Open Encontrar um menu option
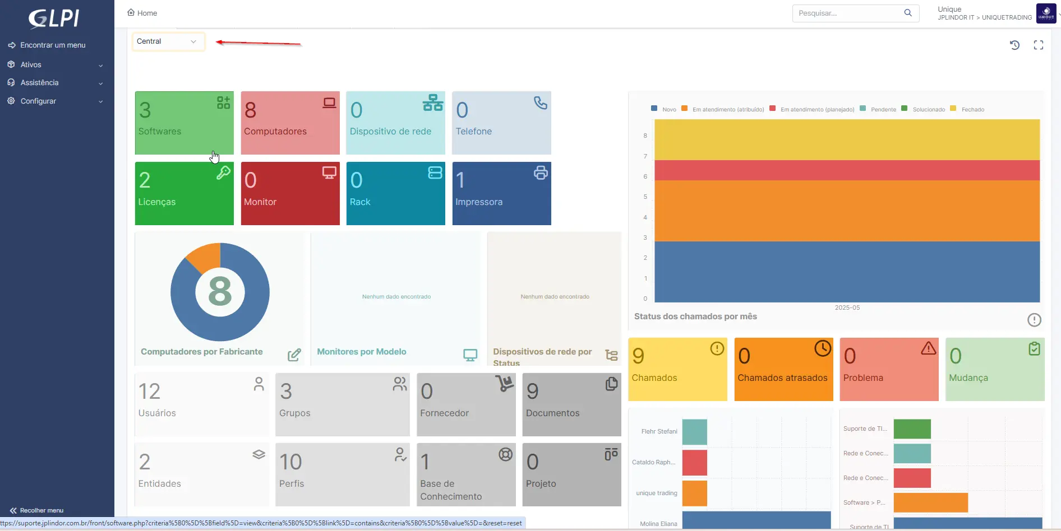The image size is (1061, 531). 52,45
